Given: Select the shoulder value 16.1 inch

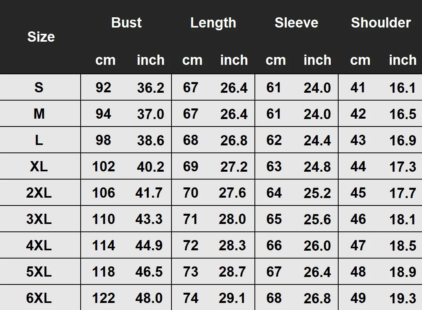Looking at the screenshot, I should pos(402,87).
